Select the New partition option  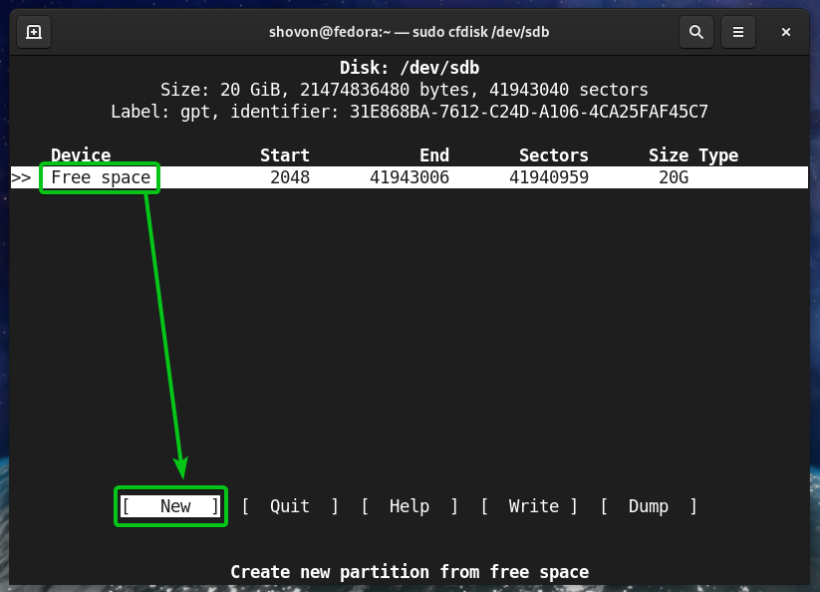tap(170, 506)
